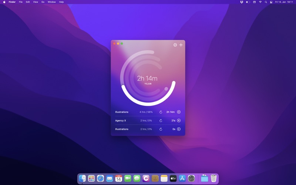Start the Illustrations 2 hrs / 0% timer
296x185 pixels.
[x=179, y=129]
